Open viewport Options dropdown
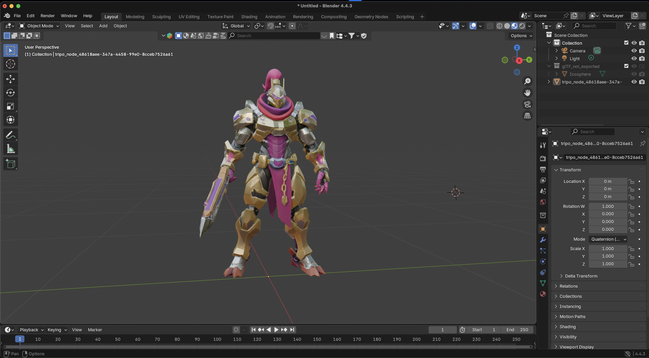 (521, 36)
